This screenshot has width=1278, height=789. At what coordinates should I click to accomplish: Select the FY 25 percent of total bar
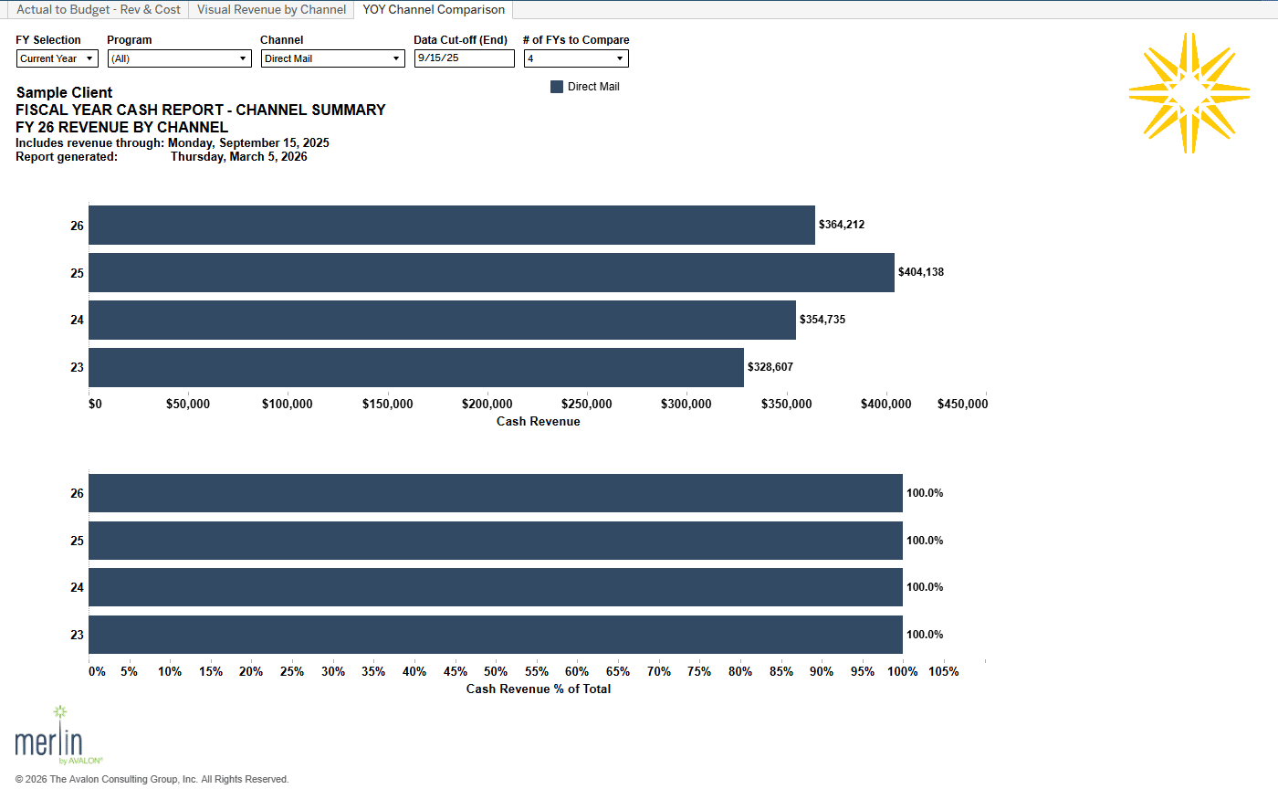[496, 541]
